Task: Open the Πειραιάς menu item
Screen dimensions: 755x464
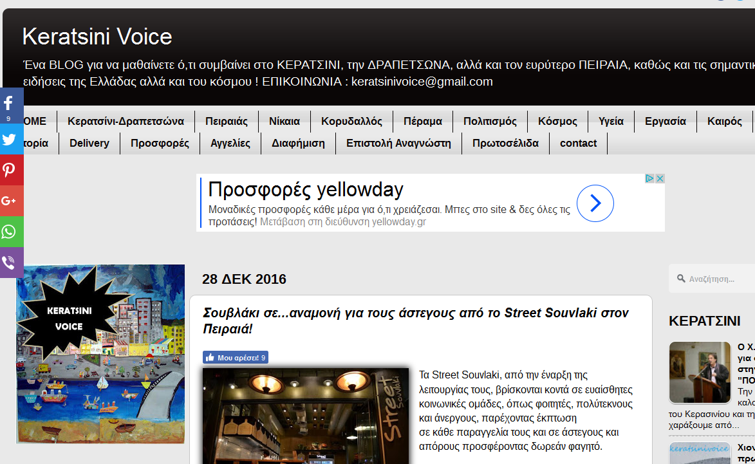Action: click(227, 121)
